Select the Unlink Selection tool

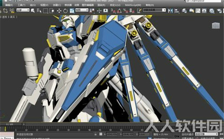click(5, 11)
